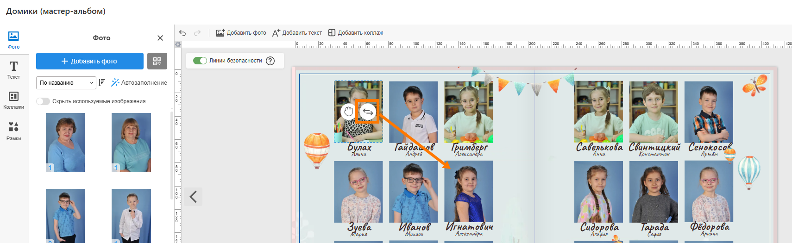The image size is (792, 243).
Task: Click the blue Добавить фото button
Action: pyautogui.click(x=90, y=61)
